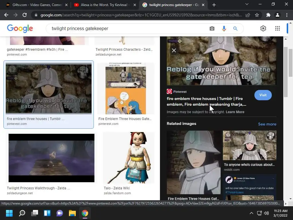Click Chrome icon on taskbar
Viewport: 293px width, 220px height.
coord(85,213)
